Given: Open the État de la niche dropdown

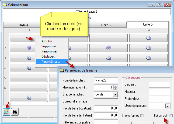Looking at the screenshot, I should [x=116, y=94].
